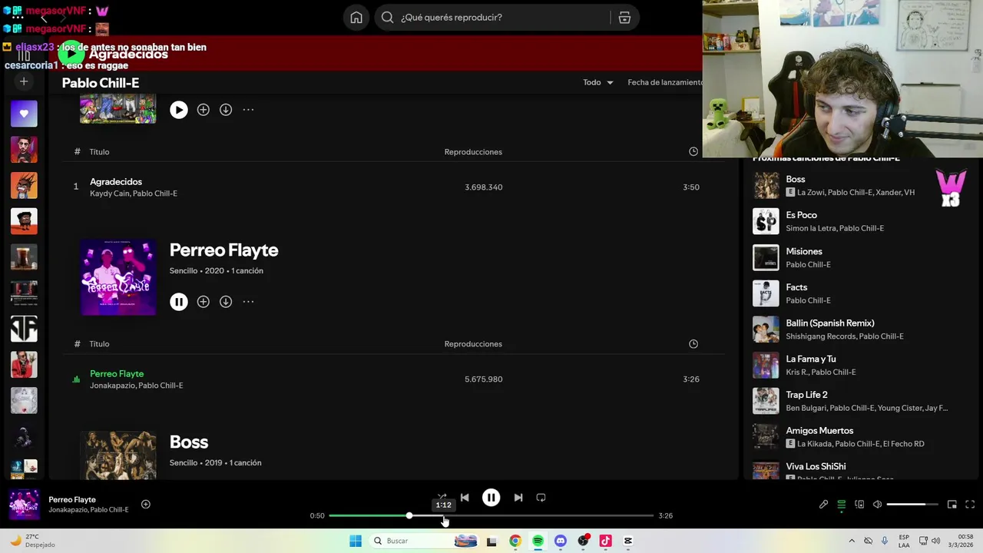Sort by 'Fecha de lanzamiento'
The height and width of the screenshot is (553, 983).
point(665,82)
